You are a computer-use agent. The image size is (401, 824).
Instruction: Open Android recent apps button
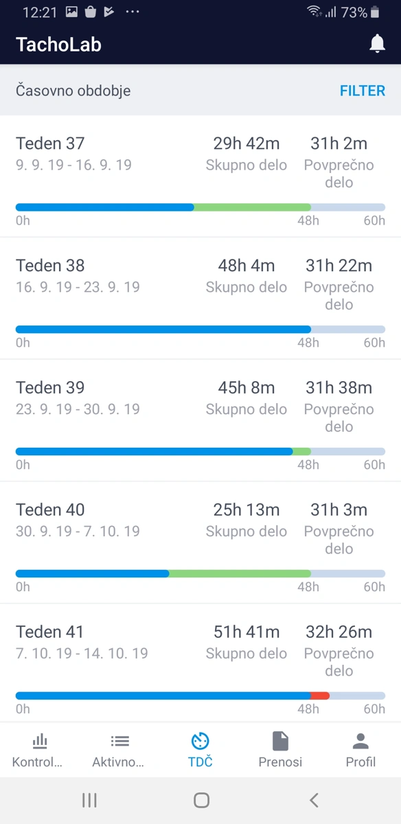pyautogui.click(x=89, y=800)
